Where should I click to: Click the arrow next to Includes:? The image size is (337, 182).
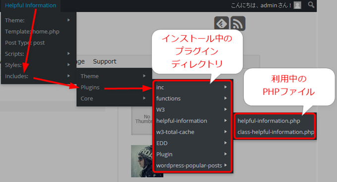69,76
